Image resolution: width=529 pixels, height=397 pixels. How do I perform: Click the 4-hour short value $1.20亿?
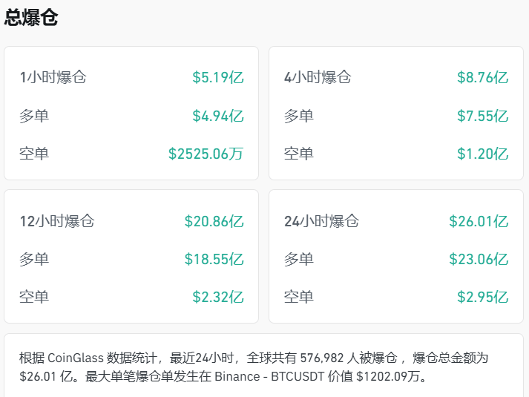point(482,154)
